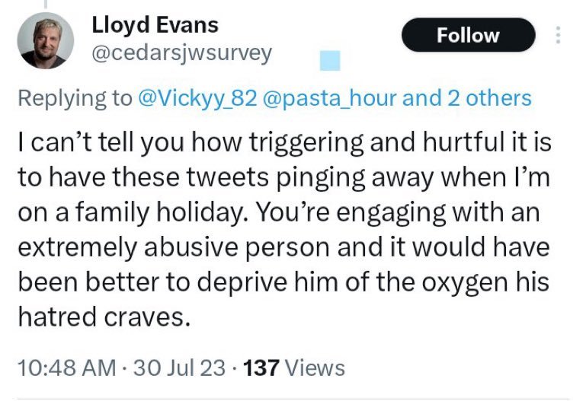Image resolution: width=586 pixels, height=401 pixels.
Task: Open the @Vickyy_82 mention
Action: (x=197, y=98)
